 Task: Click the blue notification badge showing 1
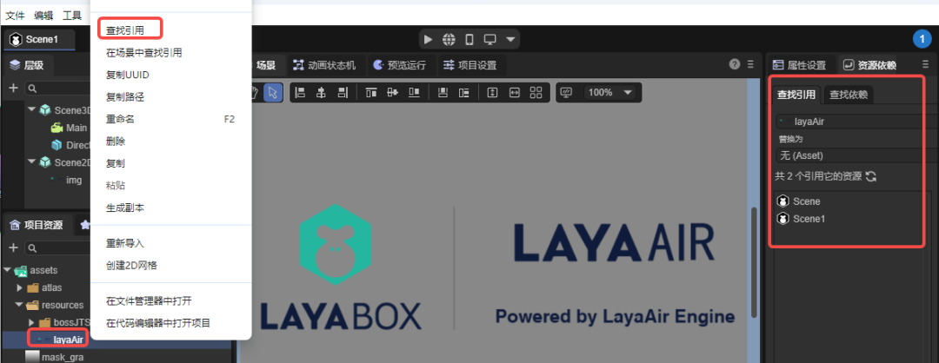click(x=922, y=39)
